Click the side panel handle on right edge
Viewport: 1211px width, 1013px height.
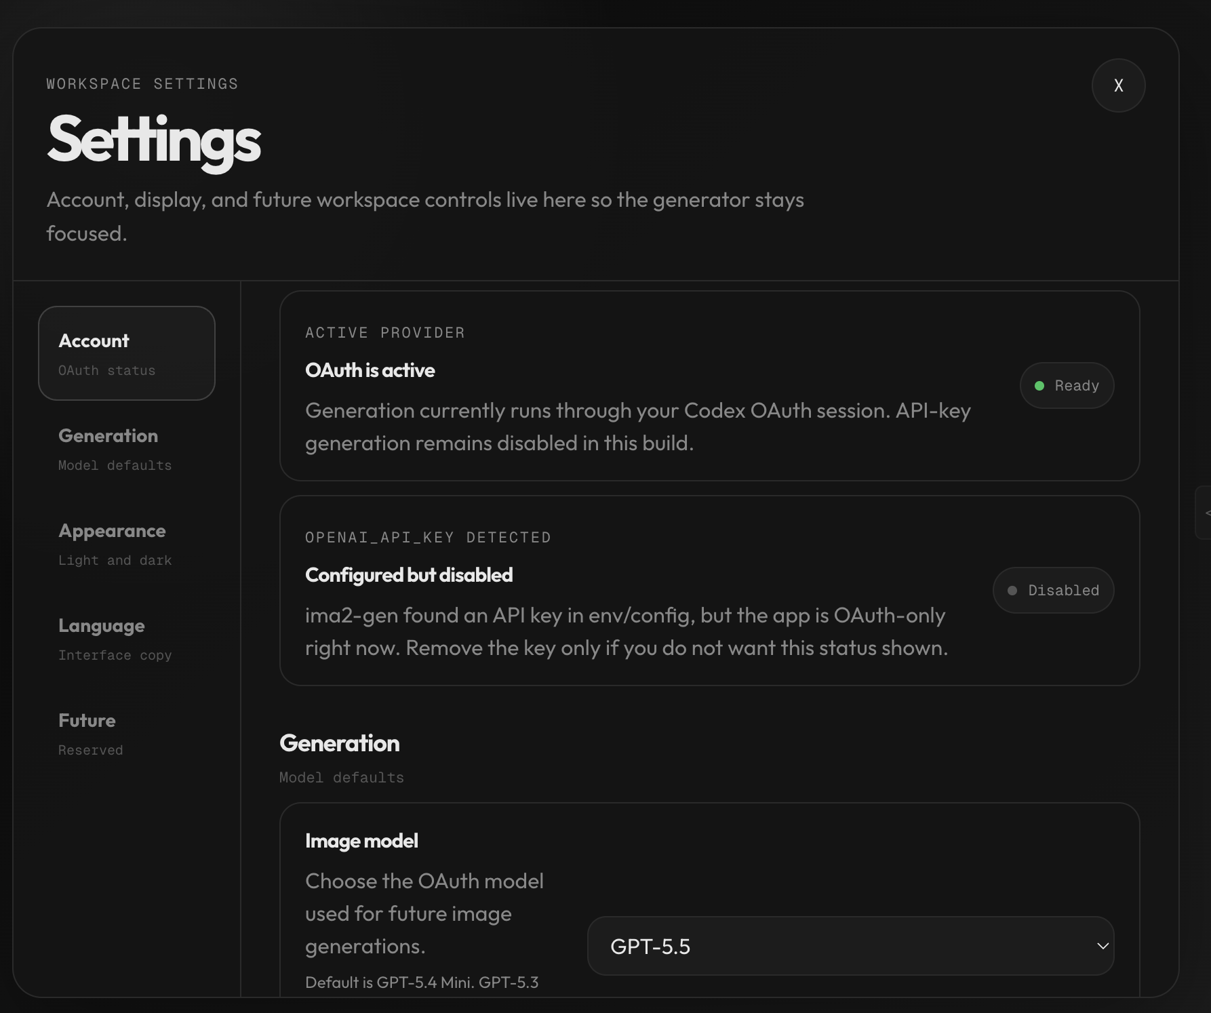click(1204, 513)
